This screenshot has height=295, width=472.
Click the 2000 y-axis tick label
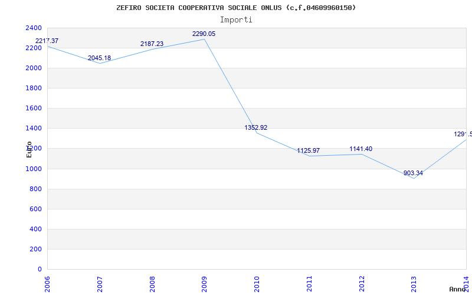pyautogui.click(x=34, y=68)
